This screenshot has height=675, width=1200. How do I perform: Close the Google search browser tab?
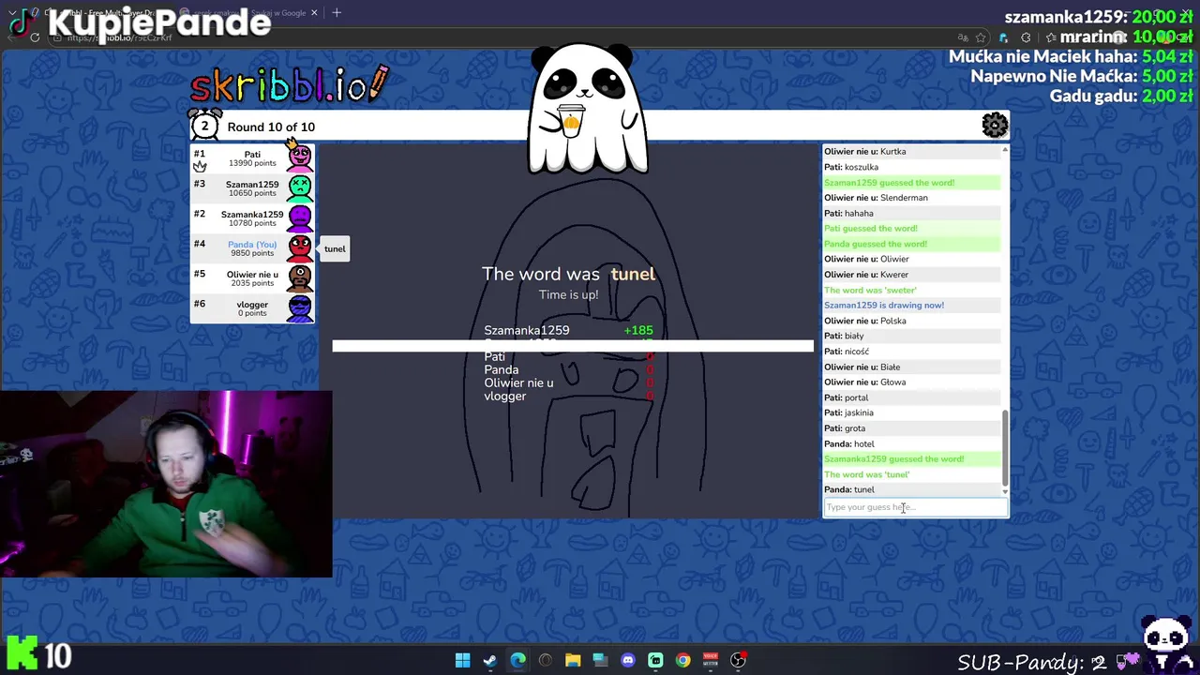point(314,12)
